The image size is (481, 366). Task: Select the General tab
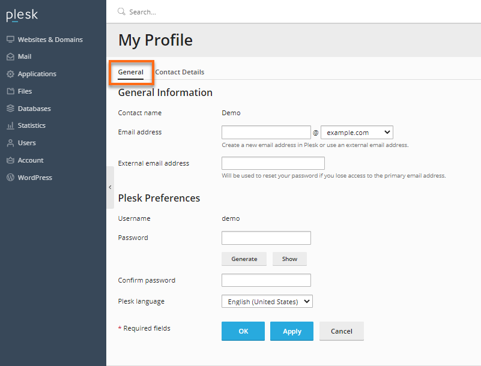tap(131, 71)
